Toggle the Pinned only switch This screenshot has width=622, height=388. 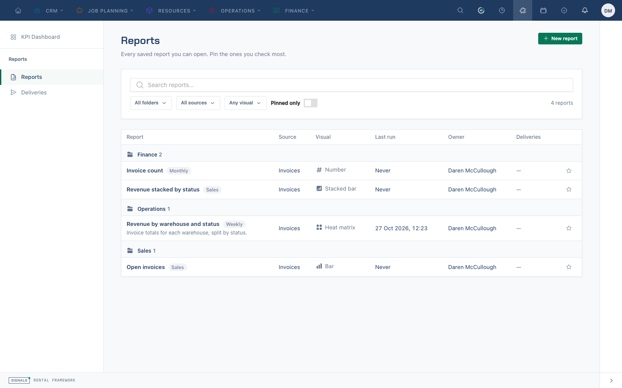(x=311, y=103)
